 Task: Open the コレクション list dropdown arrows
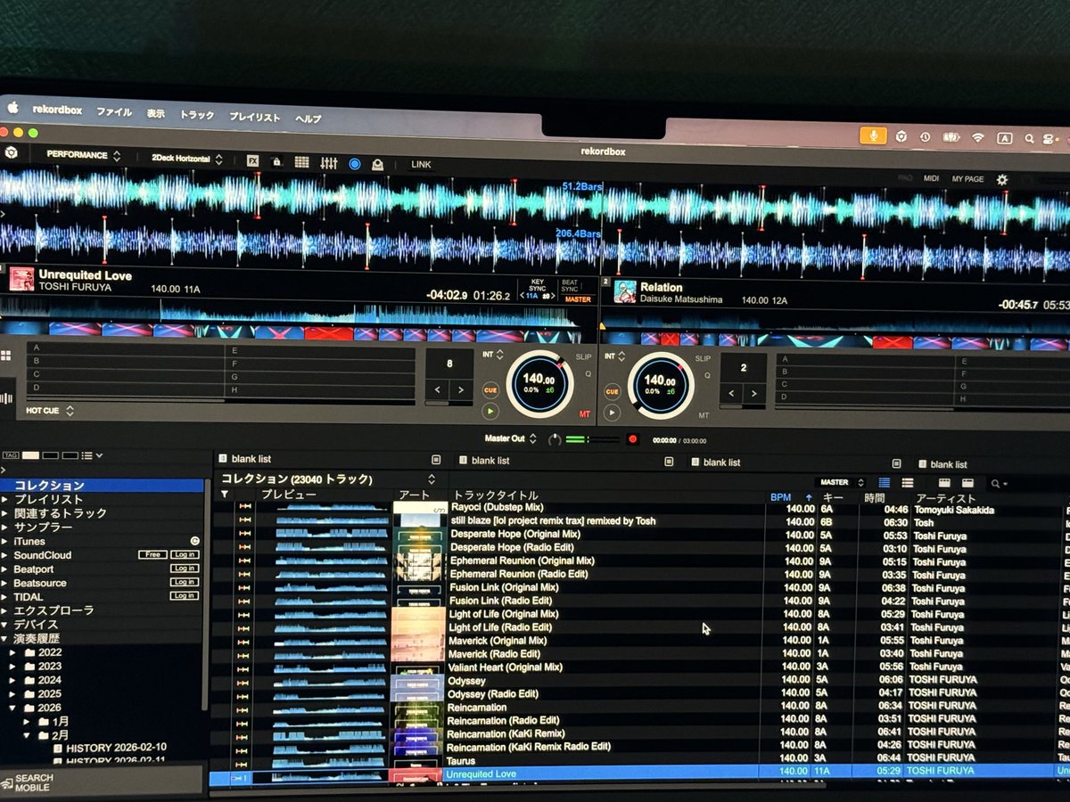[432, 479]
